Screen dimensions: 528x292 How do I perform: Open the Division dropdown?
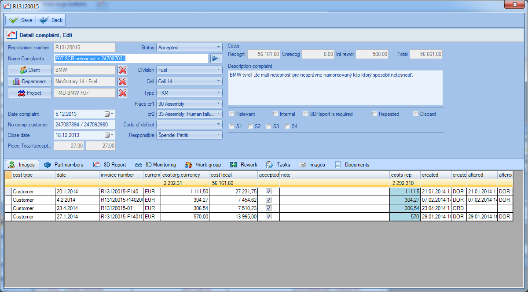point(218,70)
